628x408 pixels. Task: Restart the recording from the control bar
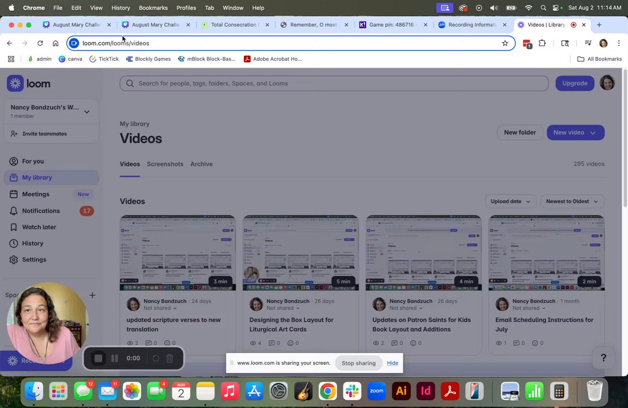[x=156, y=358]
